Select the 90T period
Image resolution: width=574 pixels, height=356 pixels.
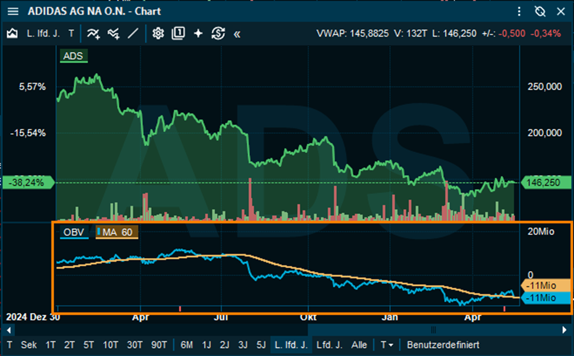[159, 345]
